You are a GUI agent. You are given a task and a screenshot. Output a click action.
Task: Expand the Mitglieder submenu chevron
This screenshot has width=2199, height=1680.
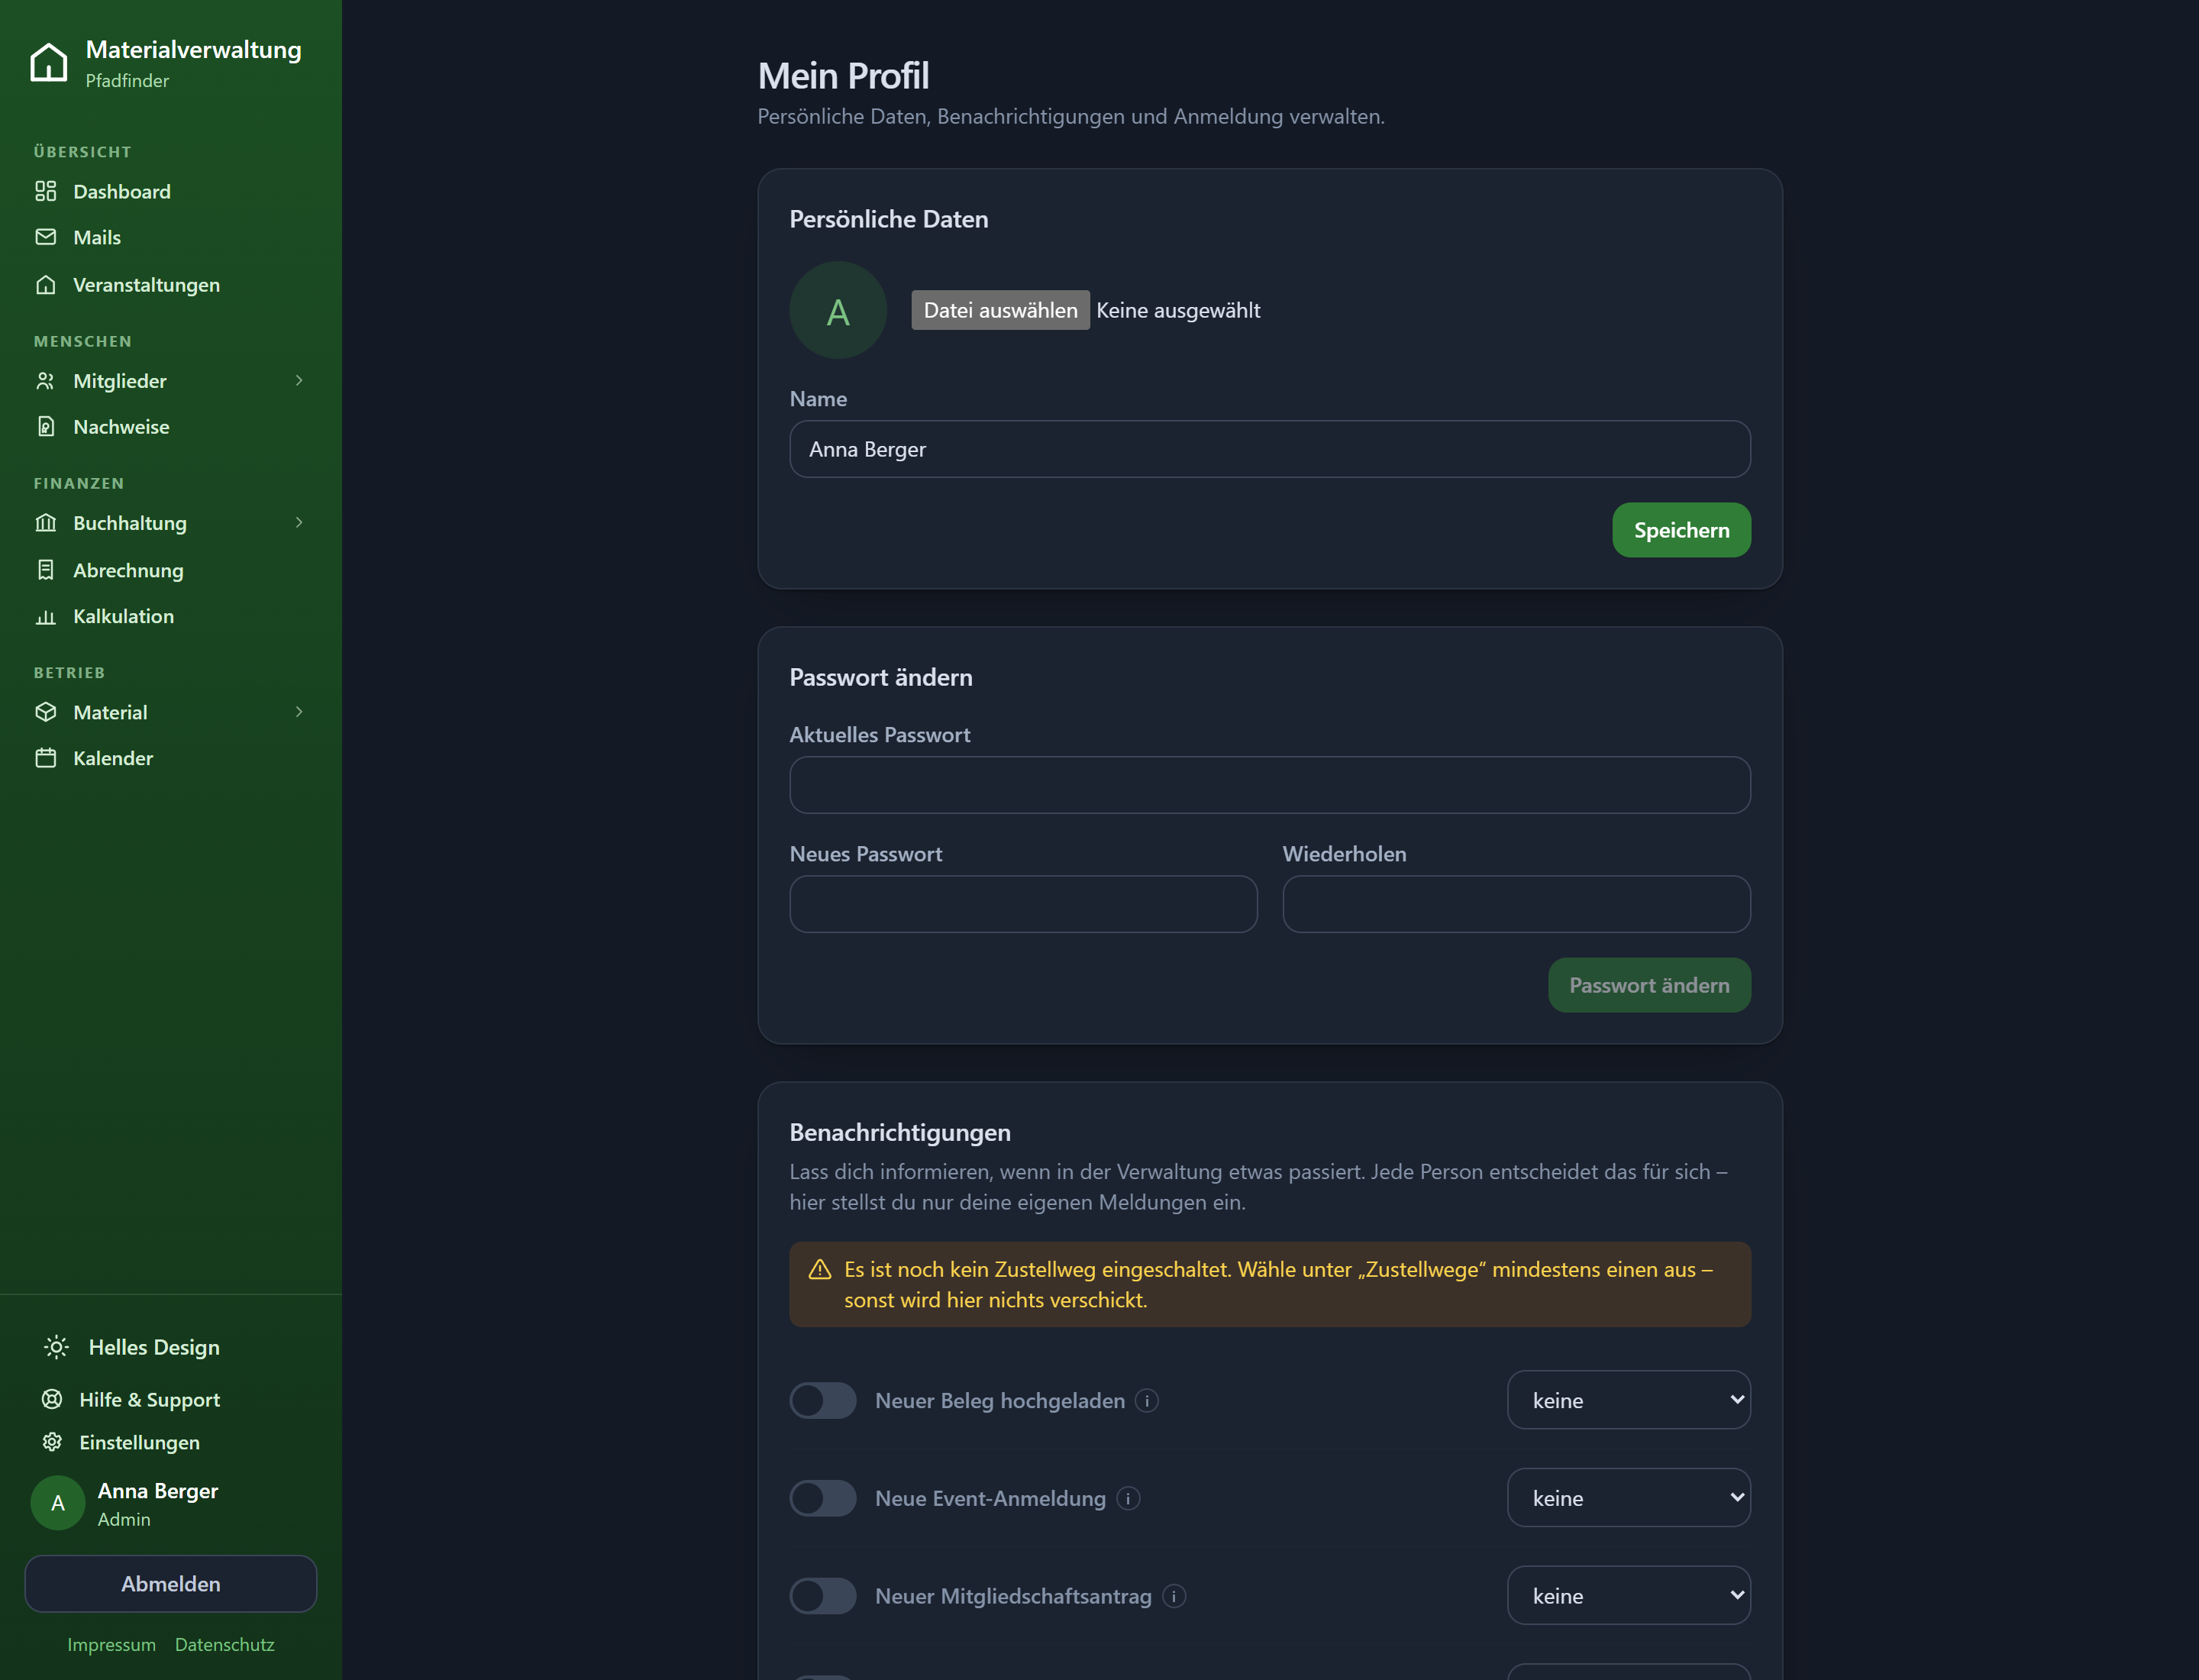[x=299, y=381]
